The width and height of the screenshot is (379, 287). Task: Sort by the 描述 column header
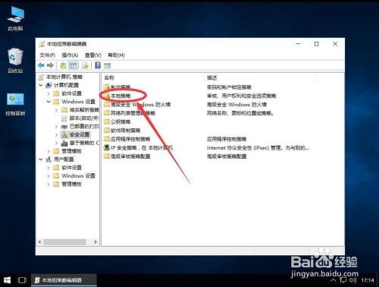(x=259, y=77)
